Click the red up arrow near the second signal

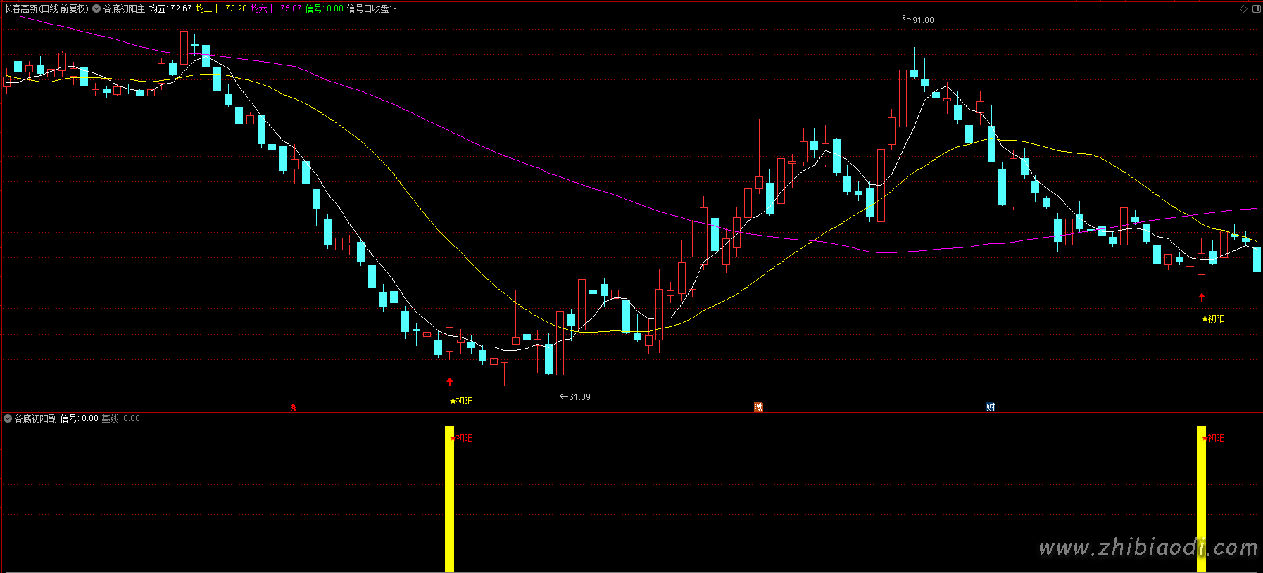point(1201,297)
